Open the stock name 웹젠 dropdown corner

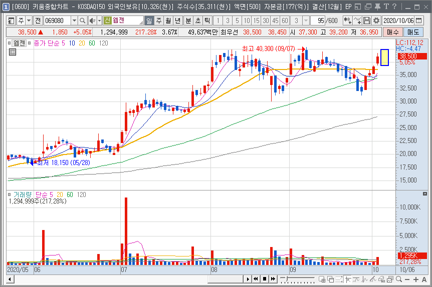[141, 22]
